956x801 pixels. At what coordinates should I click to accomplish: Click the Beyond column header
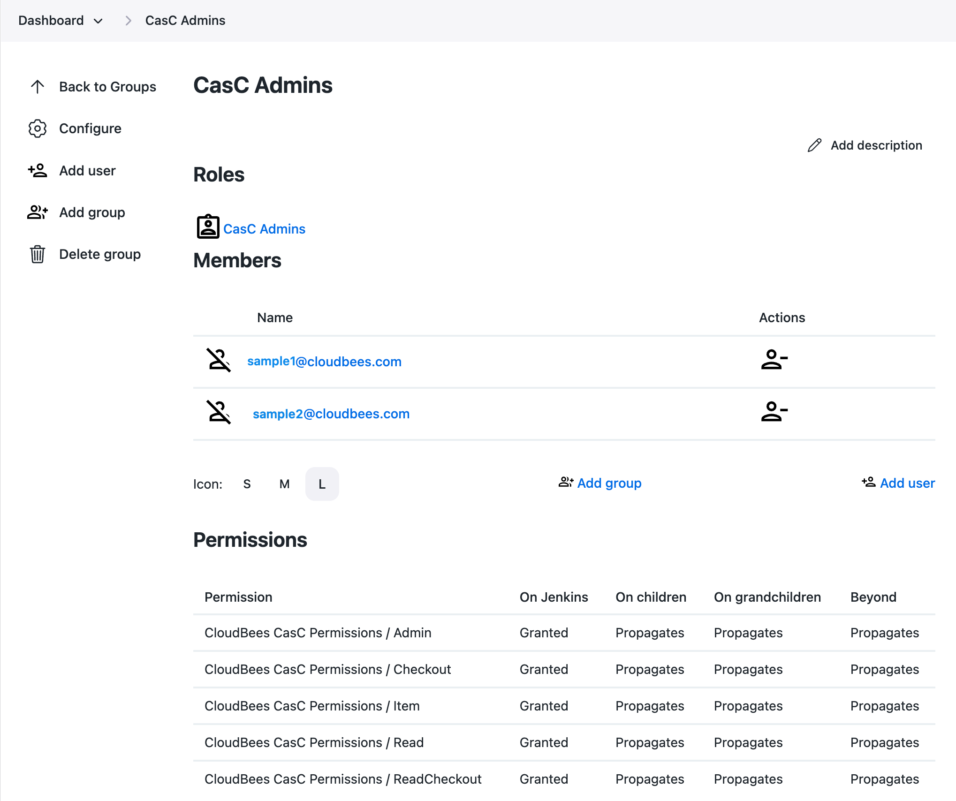coord(873,597)
